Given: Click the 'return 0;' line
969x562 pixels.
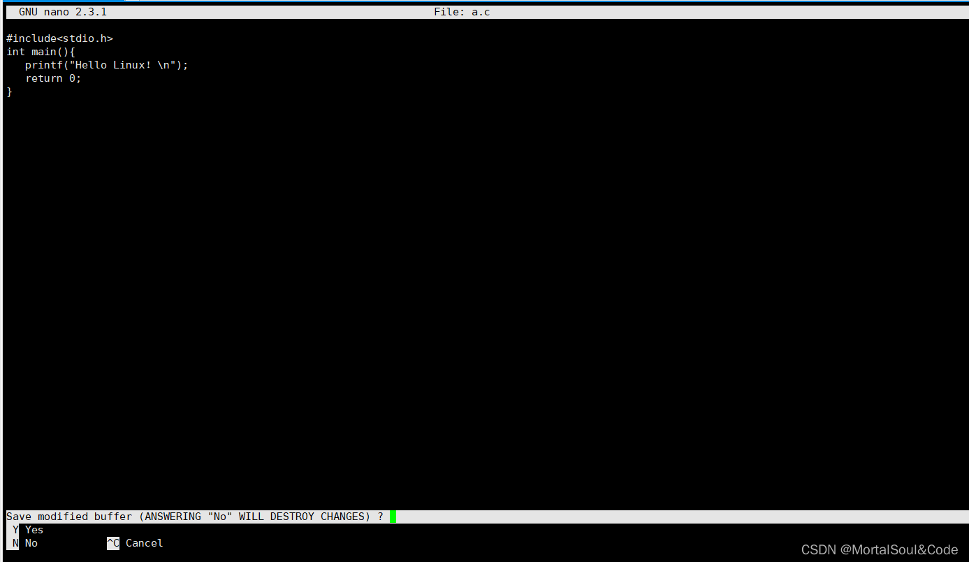Looking at the screenshot, I should click(53, 78).
